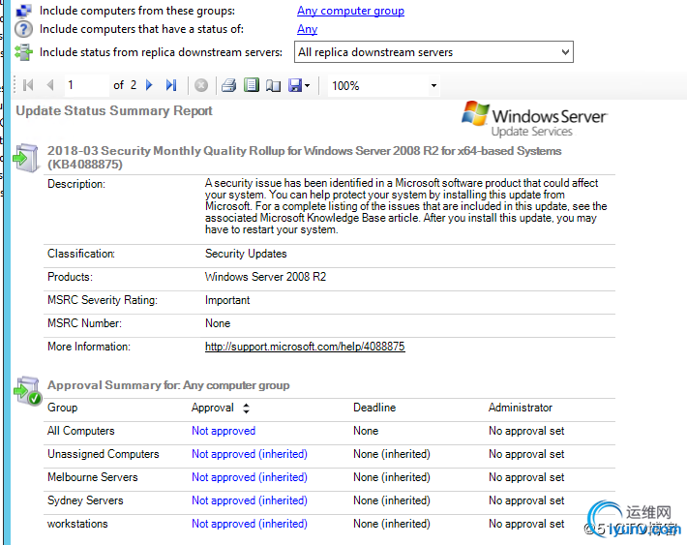Click approval status for Melbourne Servers
Viewport: 687px width, 545px height.
[x=249, y=477]
